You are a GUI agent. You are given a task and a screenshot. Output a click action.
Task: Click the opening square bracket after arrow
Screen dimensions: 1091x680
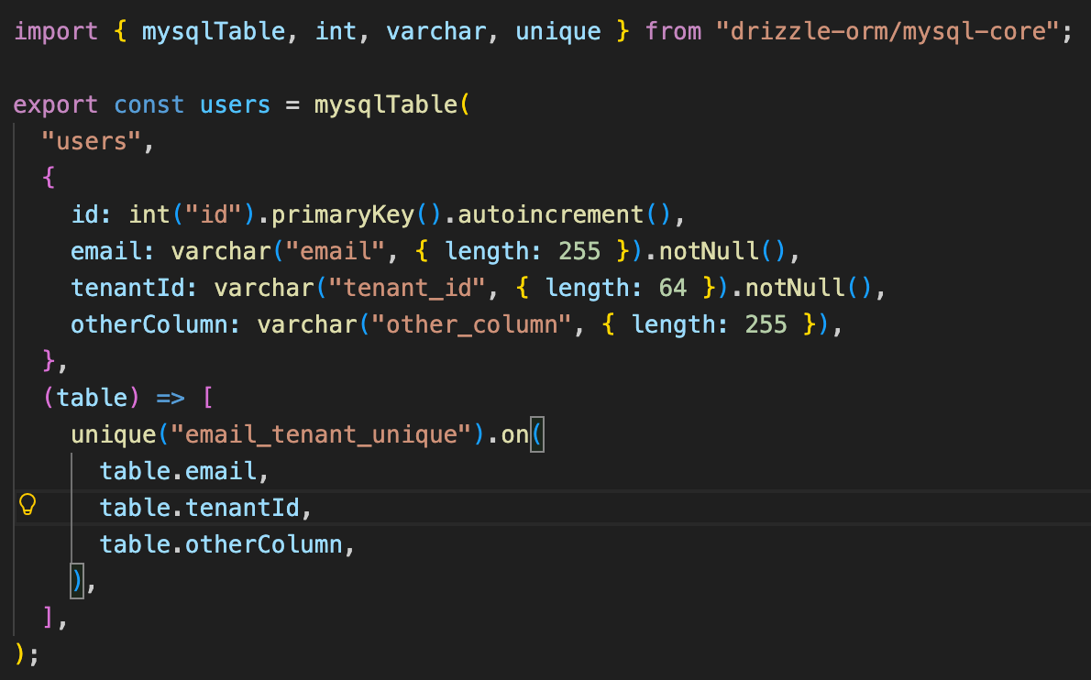tap(207, 398)
